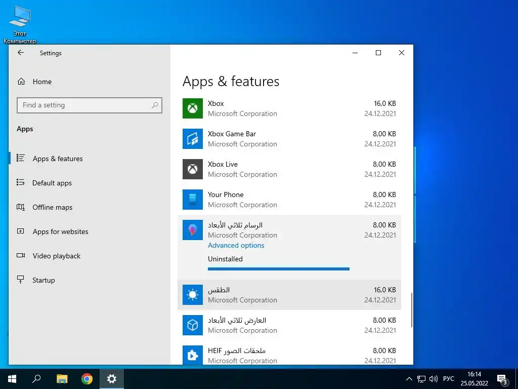Viewport: 518px width, 389px height.
Task: Open the clock showing 16:14
Action: pyautogui.click(x=474, y=379)
